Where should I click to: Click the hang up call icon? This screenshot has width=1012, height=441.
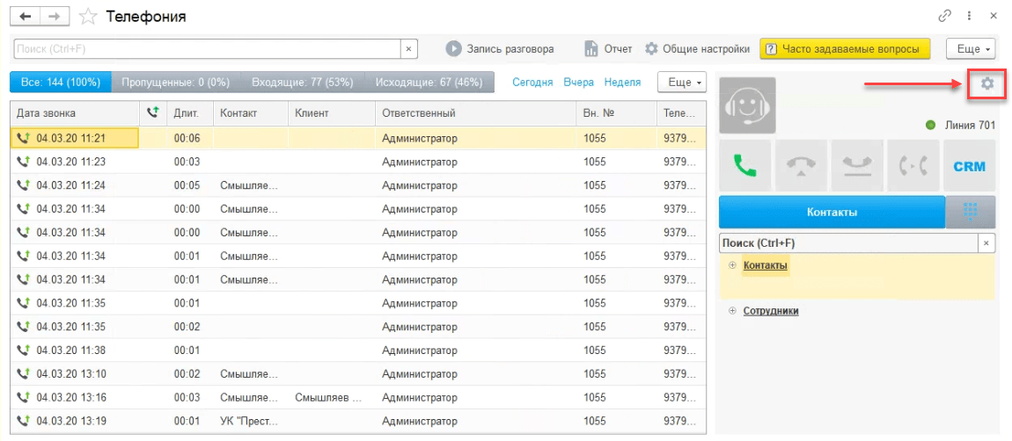point(801,166)
